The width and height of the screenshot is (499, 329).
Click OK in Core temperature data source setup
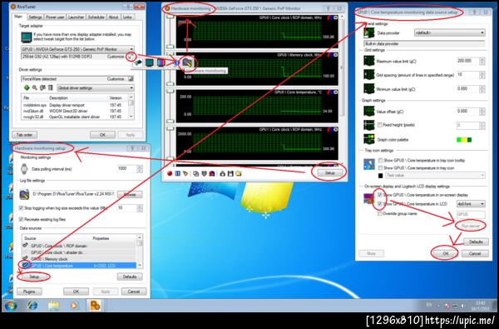445,253
